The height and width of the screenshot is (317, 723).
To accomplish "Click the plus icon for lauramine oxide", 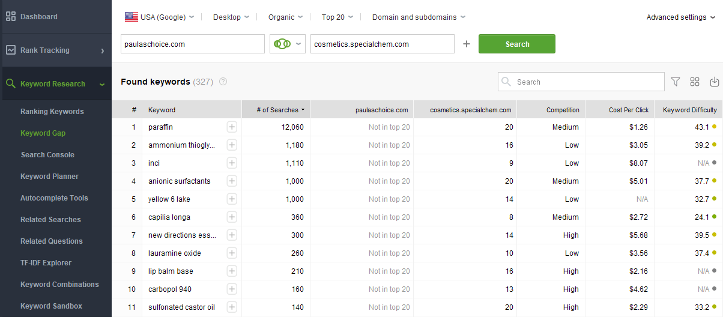I will pyautogui.click(x=232, y=253).
